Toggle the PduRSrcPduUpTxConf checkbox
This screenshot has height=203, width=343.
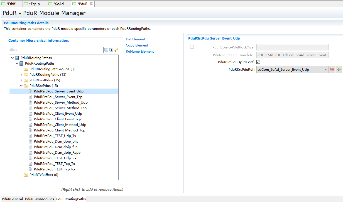[x=258, y=62]
